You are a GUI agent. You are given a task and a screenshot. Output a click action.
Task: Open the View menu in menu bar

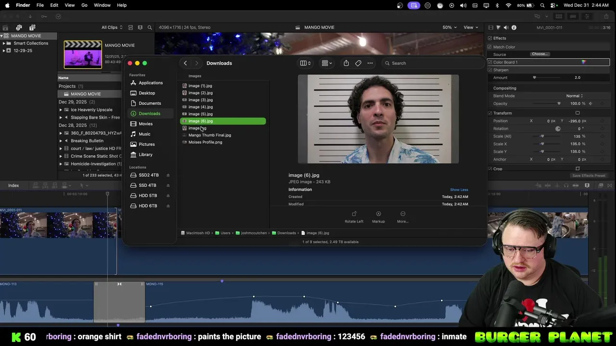(70, 5)
